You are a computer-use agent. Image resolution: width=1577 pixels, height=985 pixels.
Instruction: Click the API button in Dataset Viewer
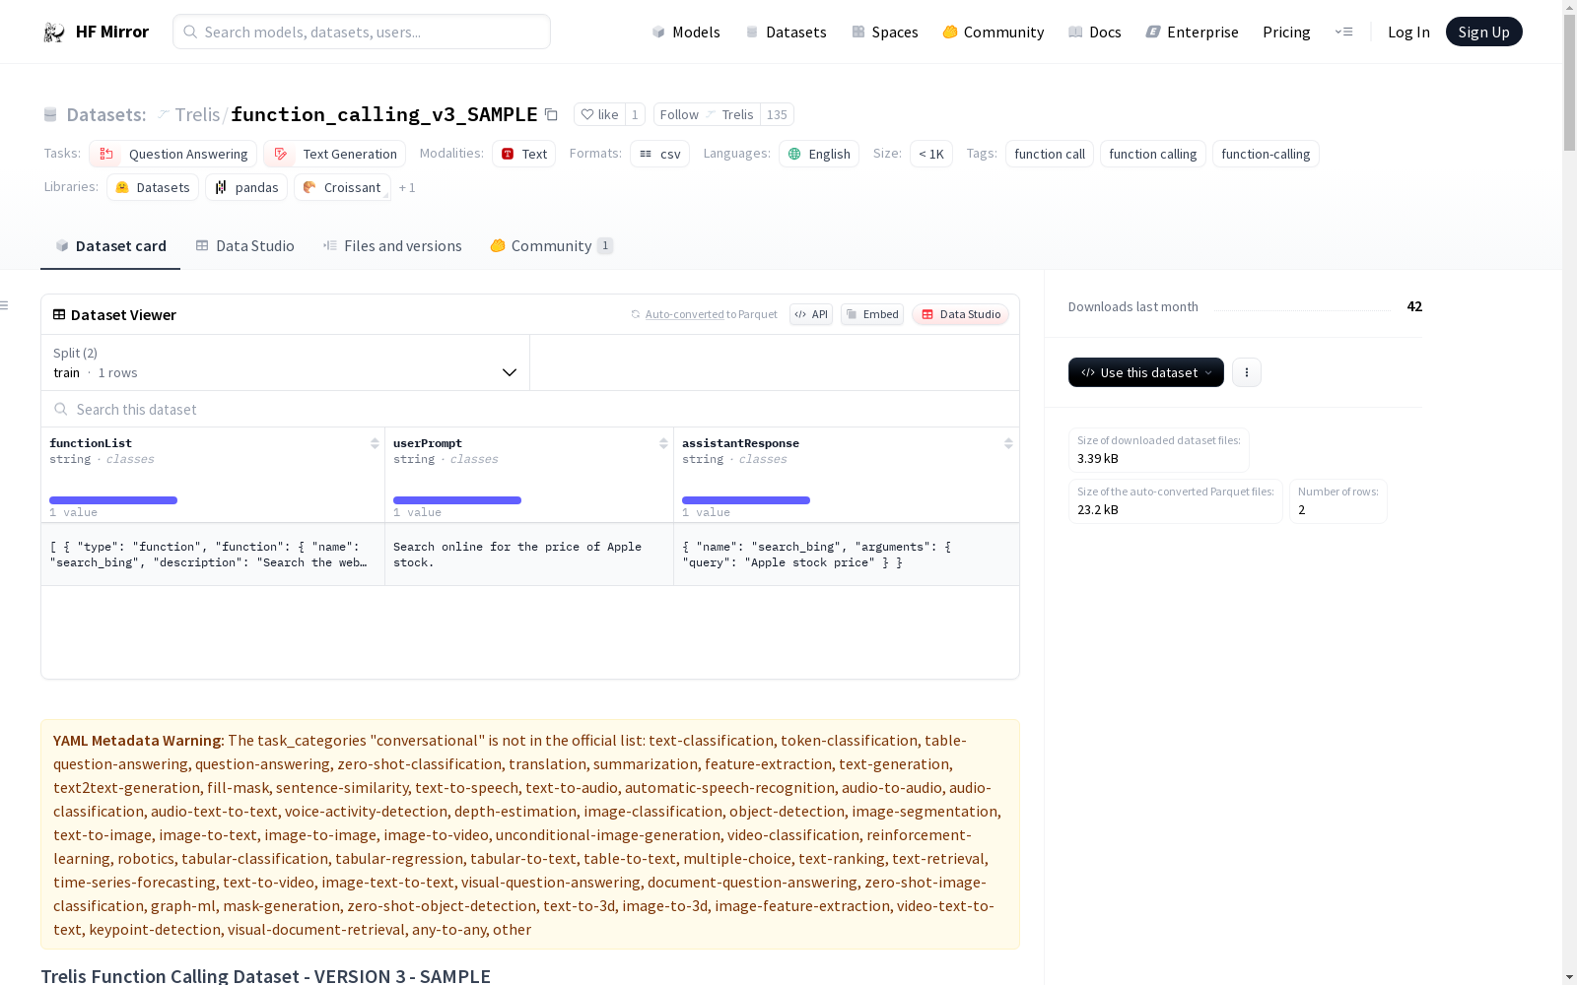811,314
